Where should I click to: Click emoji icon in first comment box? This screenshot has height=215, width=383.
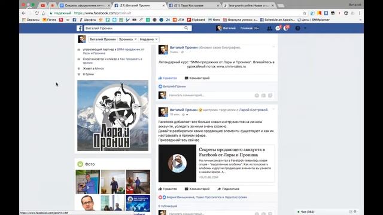[x=257, y=96]
